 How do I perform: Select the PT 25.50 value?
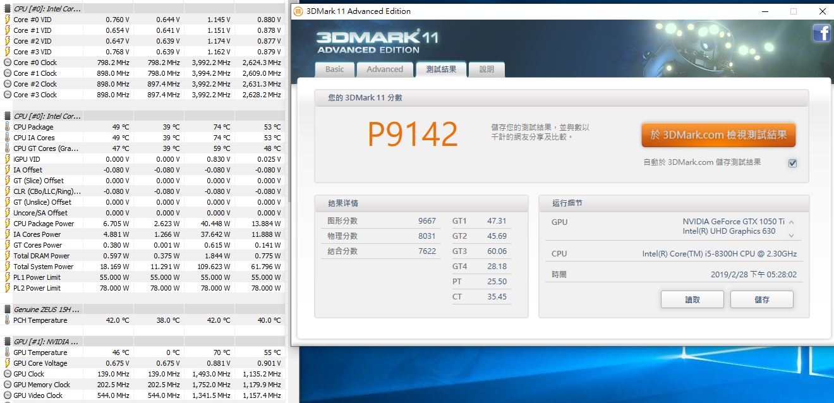click(x=497, y=282)
